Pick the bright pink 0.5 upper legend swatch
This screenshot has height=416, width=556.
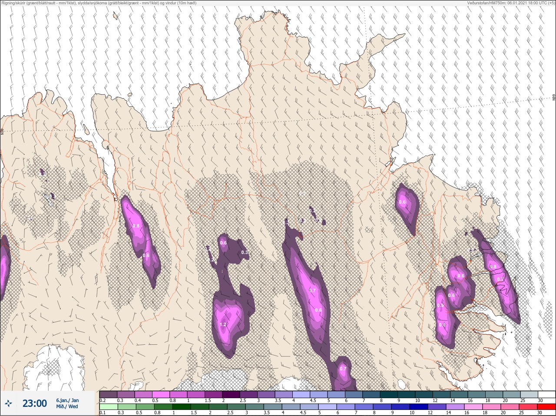161,394
